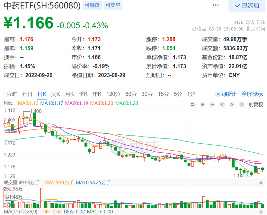Click the 可融资 tag
The width and height of the screenshot is (267, 215).
(x=92, y=5)
